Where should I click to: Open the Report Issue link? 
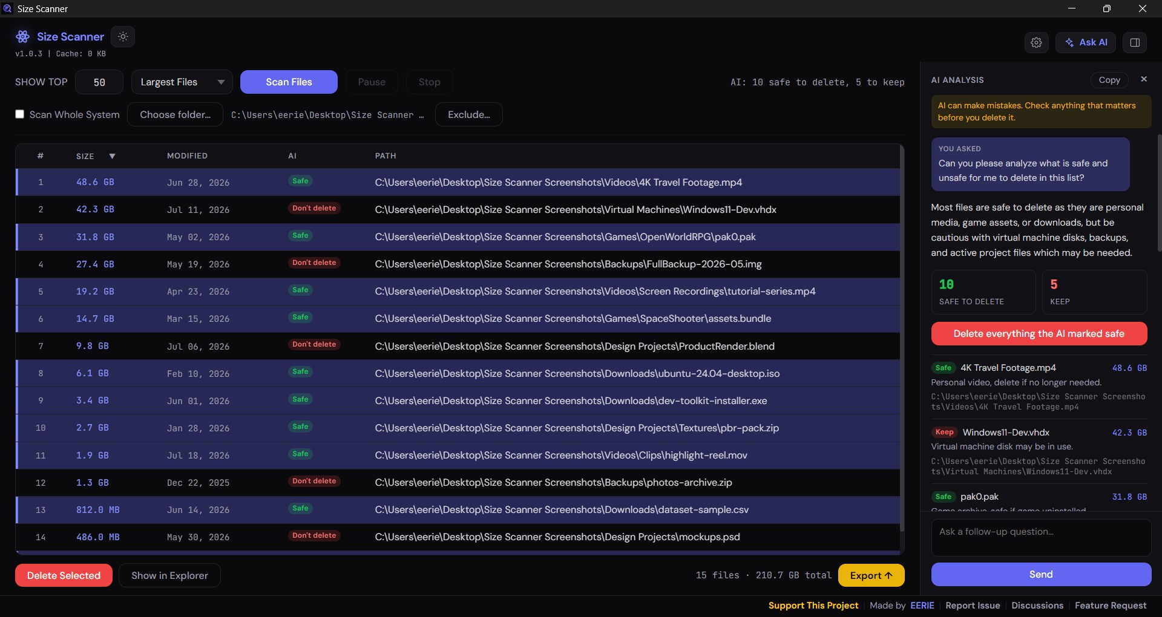tap(973, 606)
